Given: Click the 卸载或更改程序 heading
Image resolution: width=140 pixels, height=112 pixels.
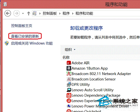Looking at the screenshot, I should pyautogui.click(x=86, y=28).
